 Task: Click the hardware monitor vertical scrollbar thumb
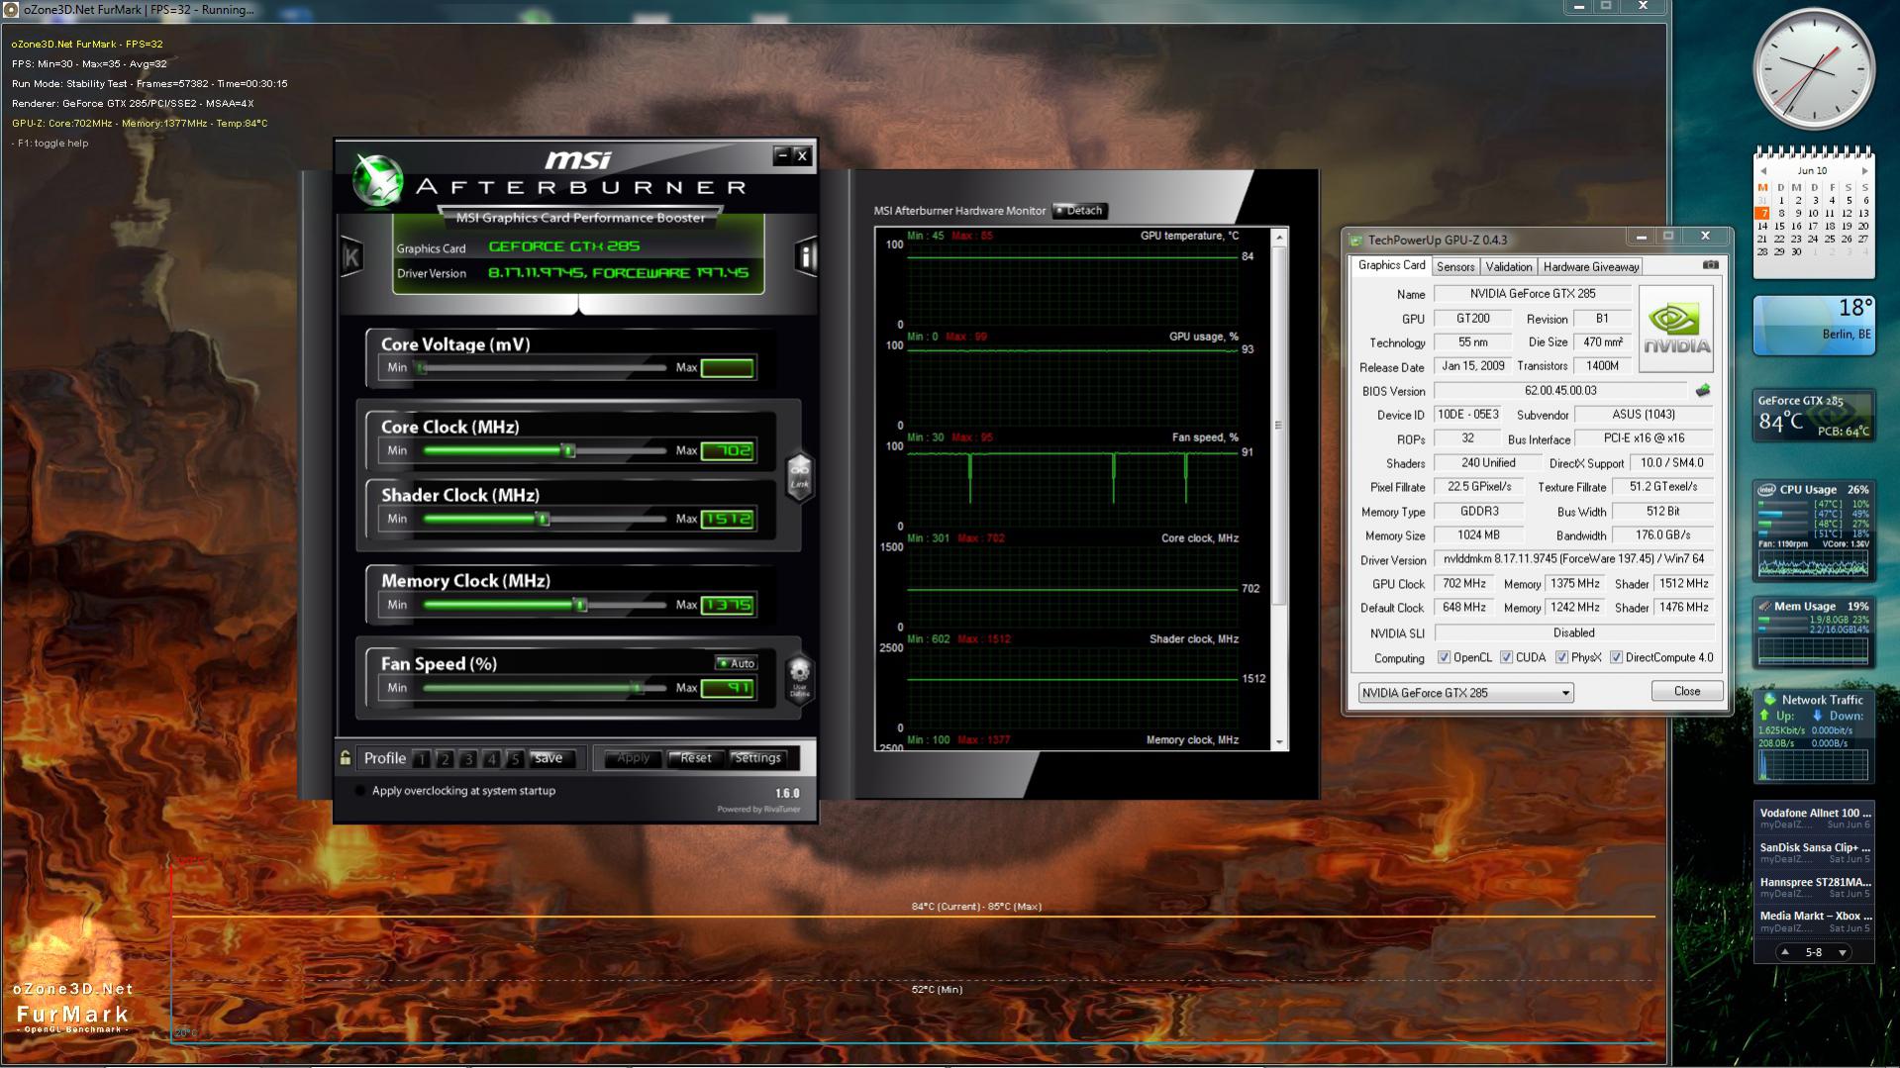coord(1279,426)
